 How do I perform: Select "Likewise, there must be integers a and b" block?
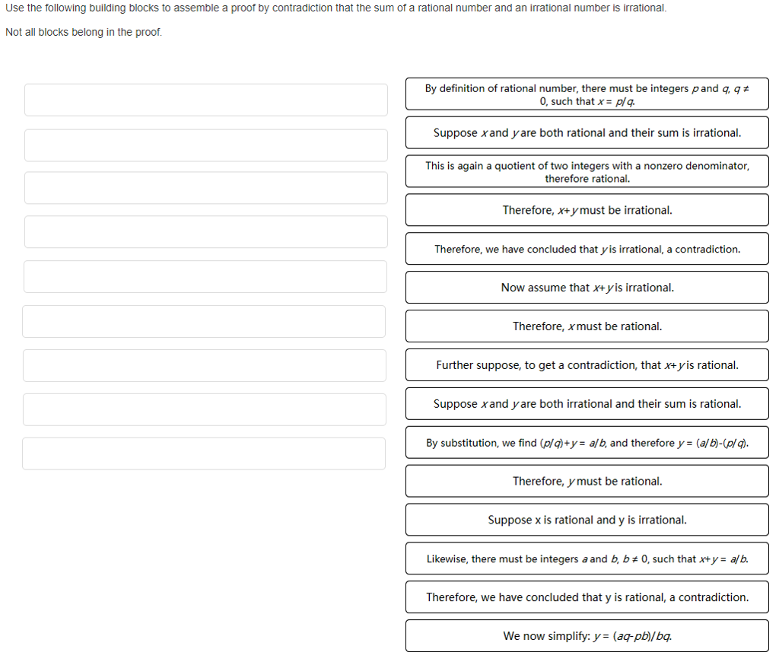[x=587, y=558]
